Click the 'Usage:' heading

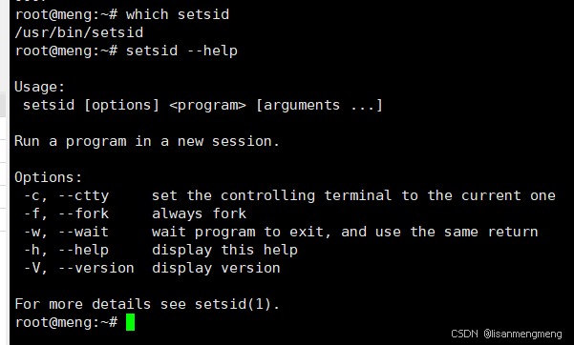pyautogui.click(x=39, y=87)
